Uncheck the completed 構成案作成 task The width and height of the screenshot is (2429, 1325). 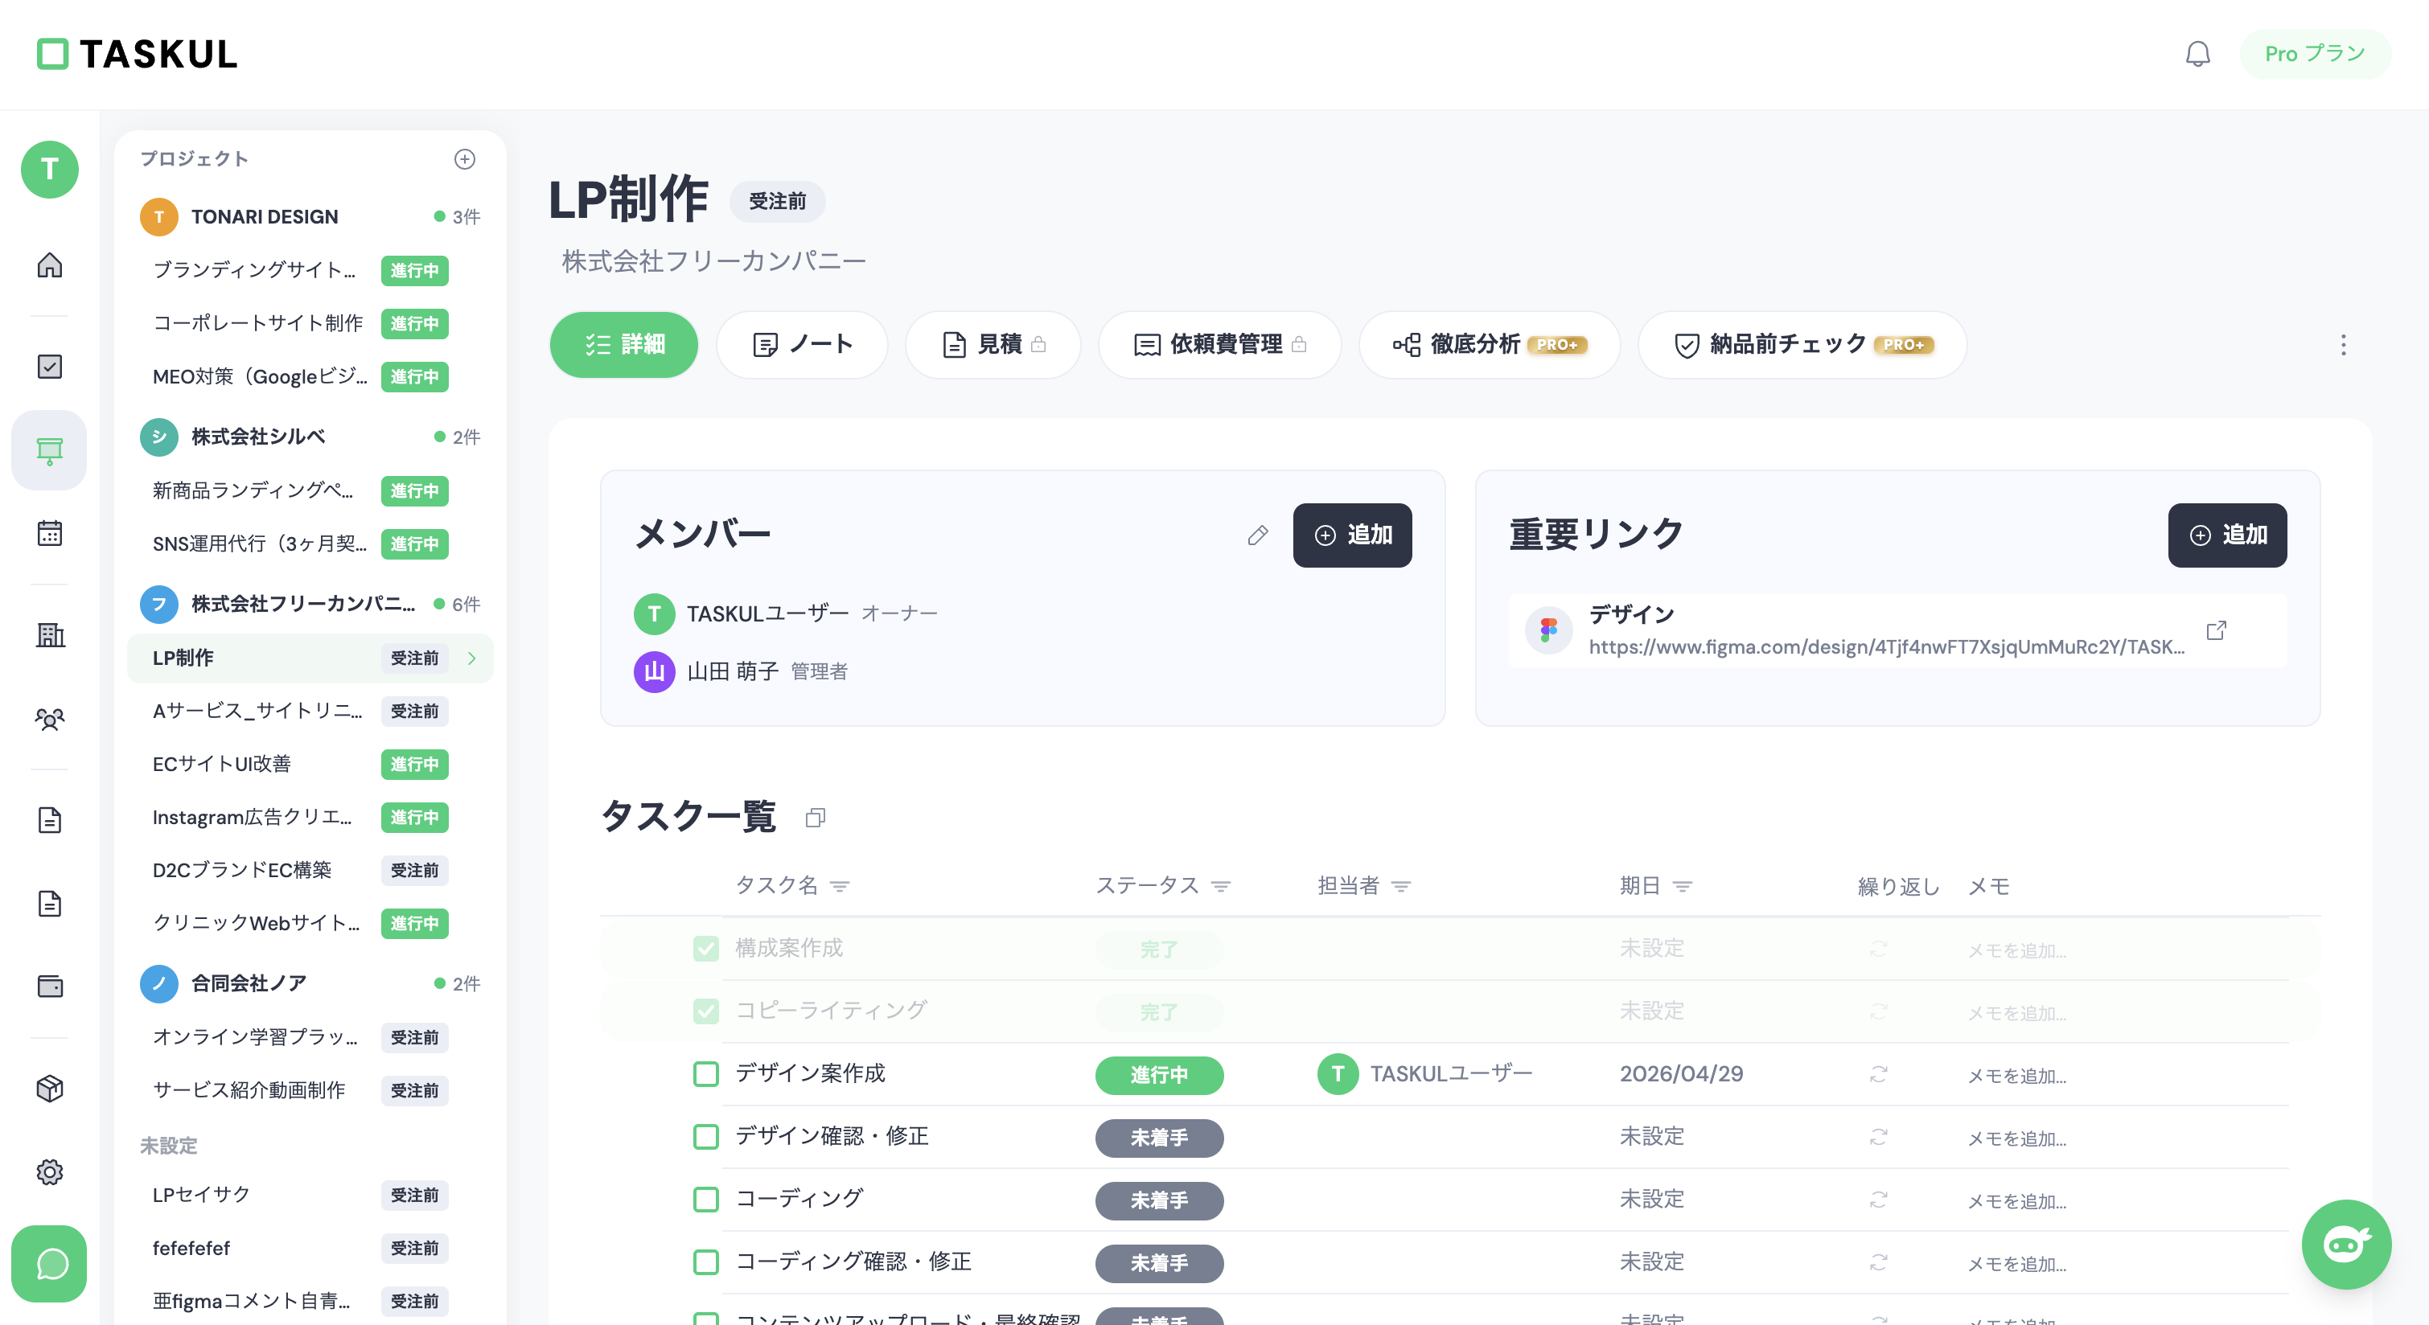tap(705, 948)
